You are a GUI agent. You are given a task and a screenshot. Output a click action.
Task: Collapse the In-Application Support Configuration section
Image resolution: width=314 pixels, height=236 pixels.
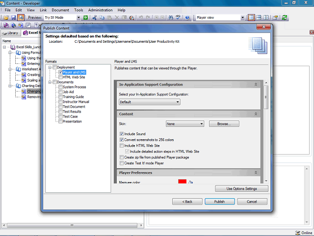[256, 85]
